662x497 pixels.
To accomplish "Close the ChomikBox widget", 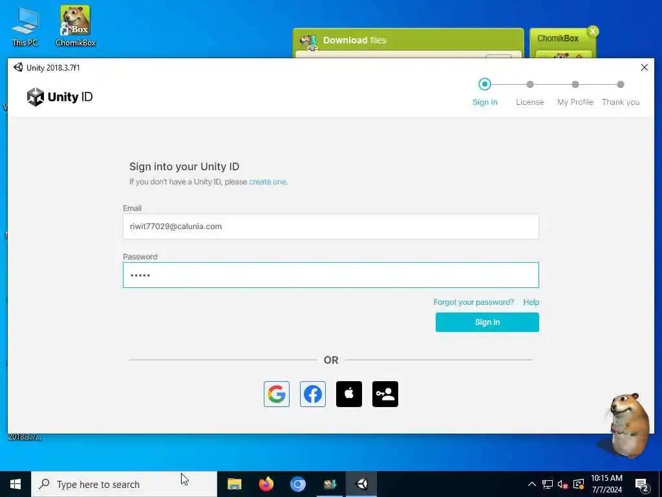I will coord(593,31).
